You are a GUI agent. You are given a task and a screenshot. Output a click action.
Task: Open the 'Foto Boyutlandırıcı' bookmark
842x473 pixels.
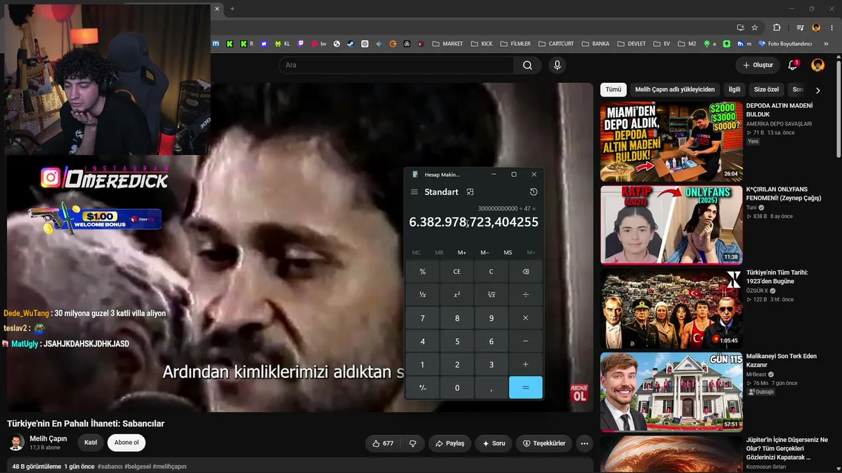click(x=785, y=44)
